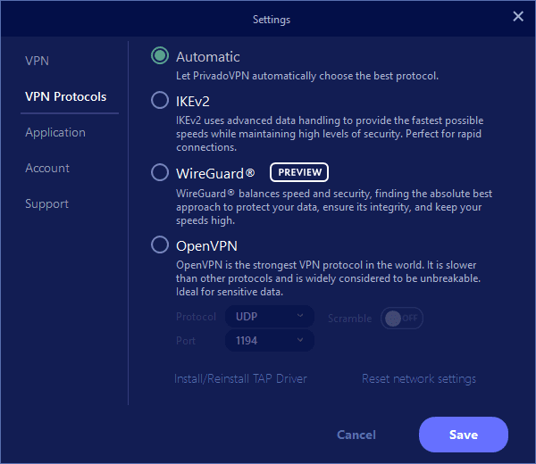Expand the Port 1194 dropdown
Screen dimensions: 536x464
(x=270, y=340)
